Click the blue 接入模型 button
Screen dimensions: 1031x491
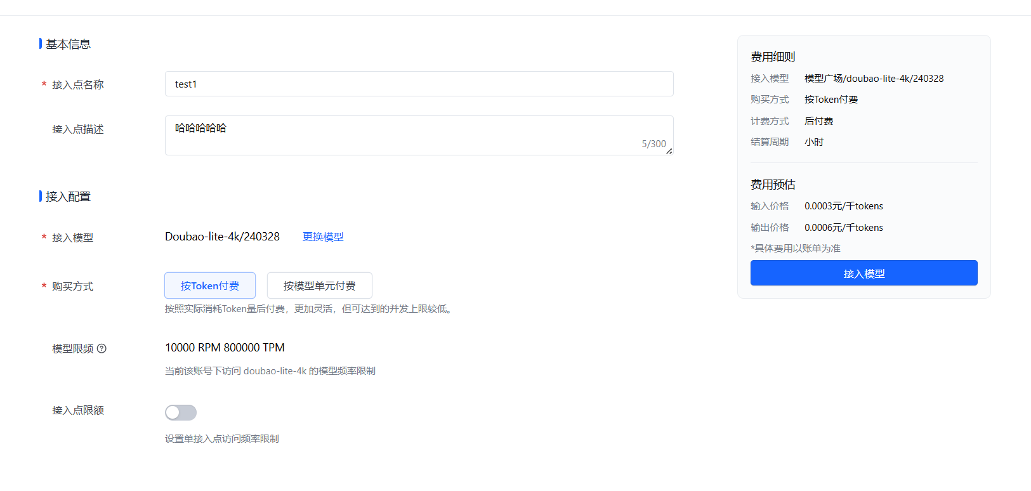pyautogui.click(x=864, y=273)
